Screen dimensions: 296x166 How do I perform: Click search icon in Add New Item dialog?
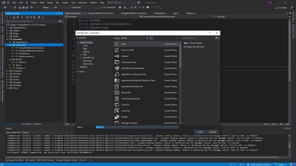(x=216, y=38)
